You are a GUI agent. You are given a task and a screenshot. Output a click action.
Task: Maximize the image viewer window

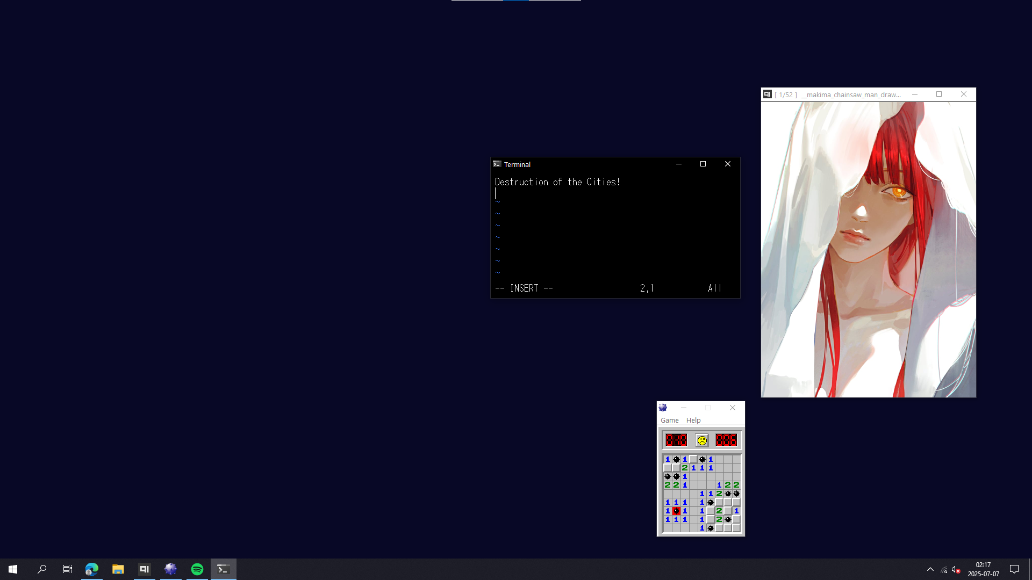pos(939,95)
